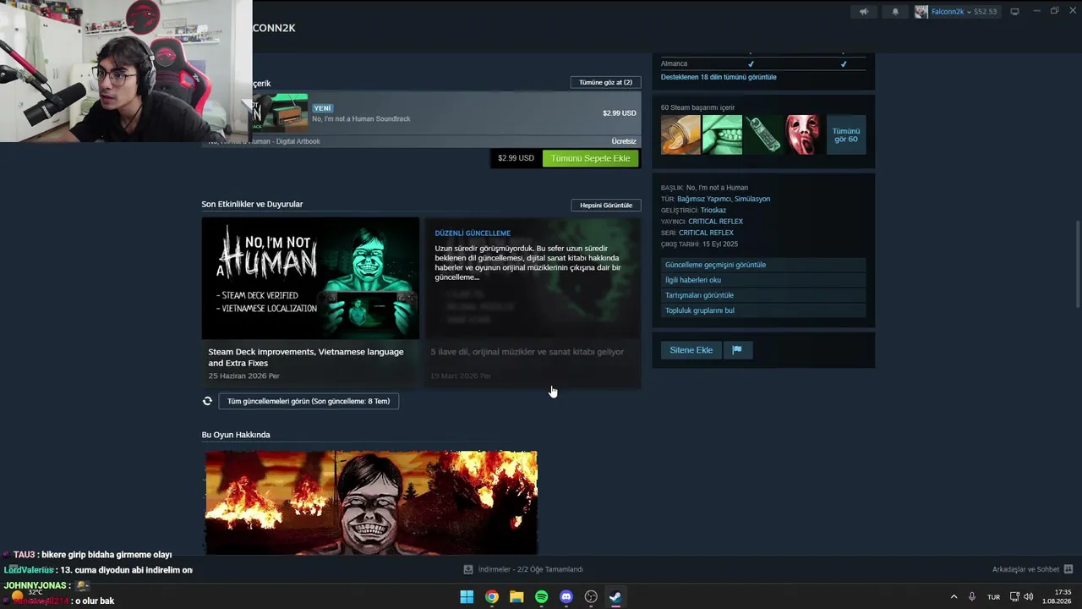Click Güncelleme geçmişini görüntüle
The width and height of the screenshot is (1082, 609).
[763, 265]
